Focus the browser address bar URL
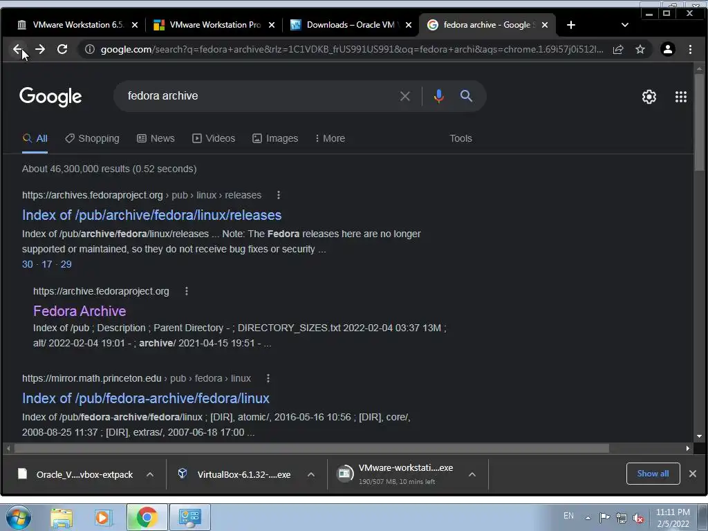 point(351,49)
